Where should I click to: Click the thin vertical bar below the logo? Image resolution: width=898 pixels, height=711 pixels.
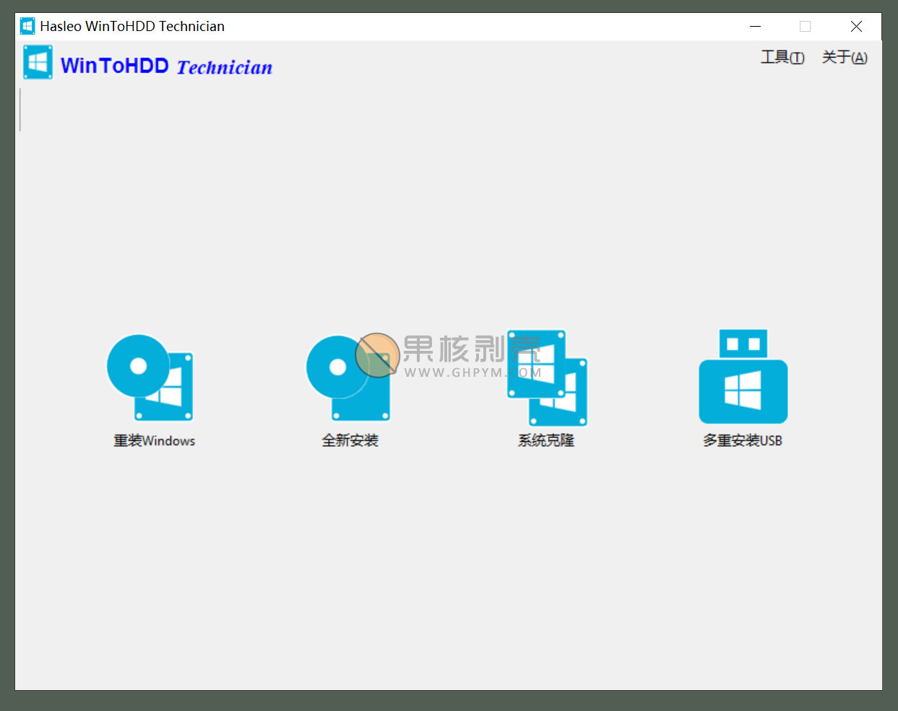[x=20, y=110]
